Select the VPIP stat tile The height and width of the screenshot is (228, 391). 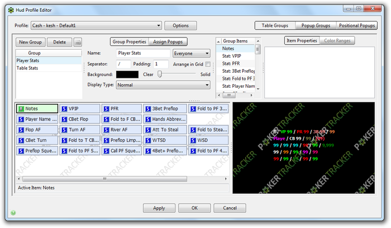tap(80, 108)
